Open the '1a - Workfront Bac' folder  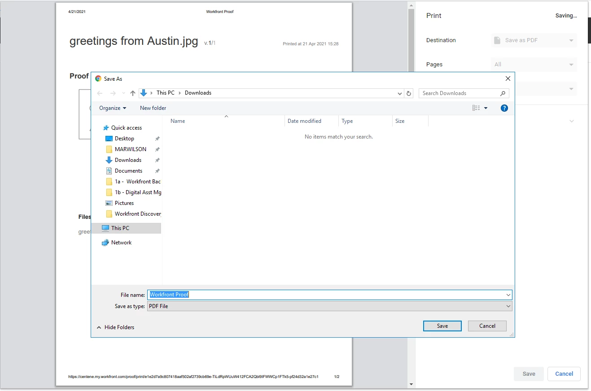tap(138, 182)
